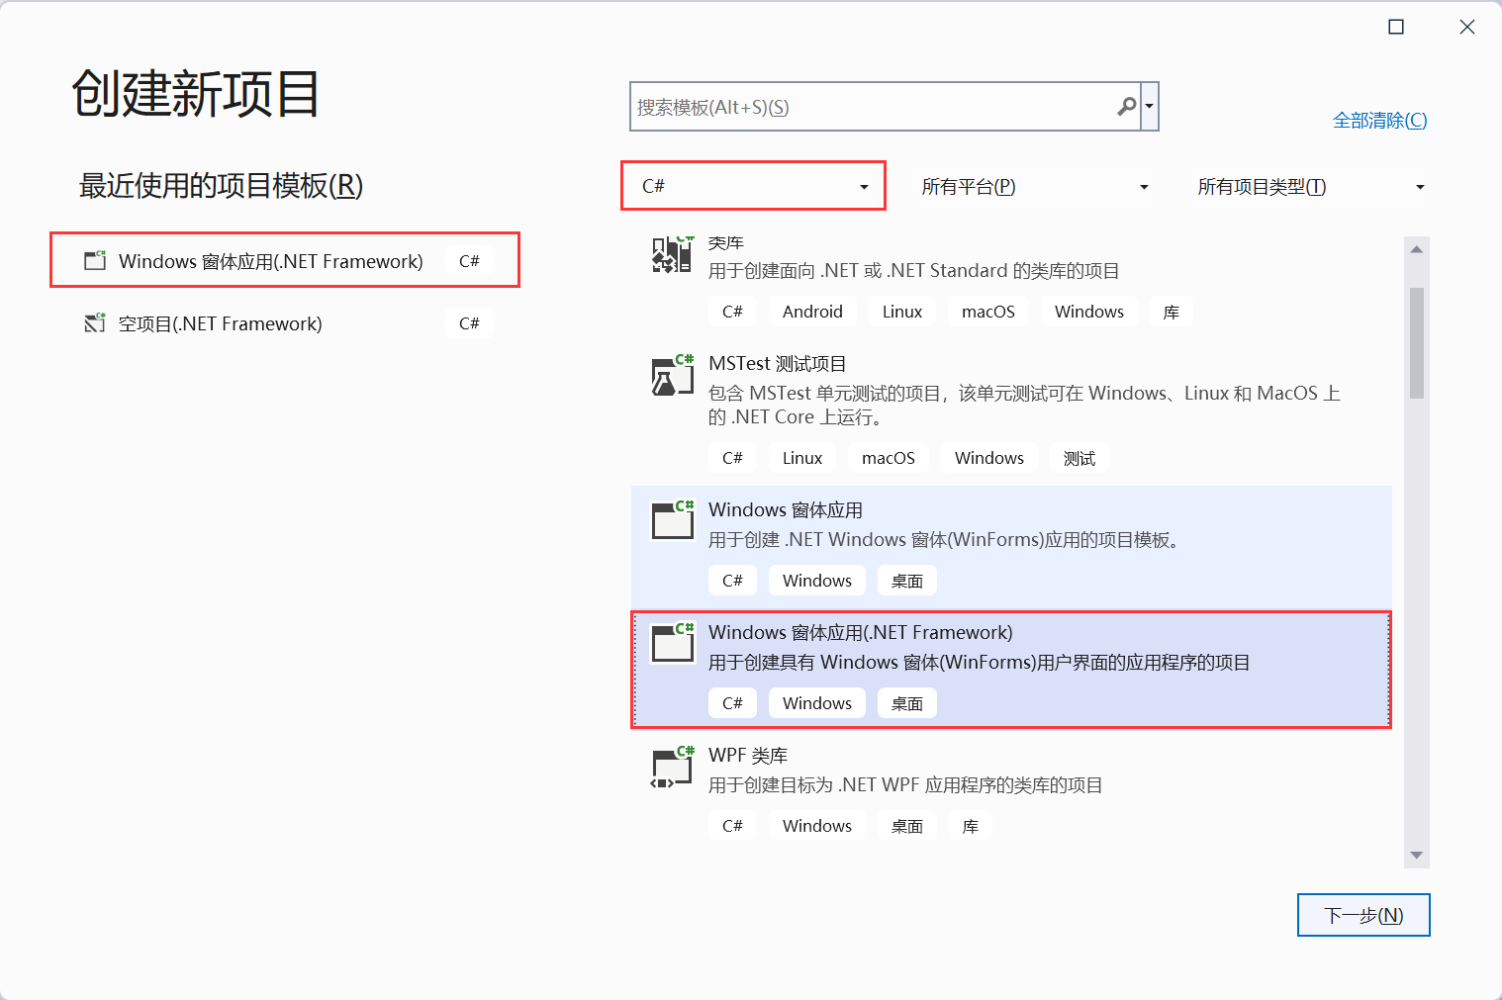The height and width of the screenshot is (1000, 1502).
Task: Click the 库 tag under WPF 类库
Action: pos(971,826)
